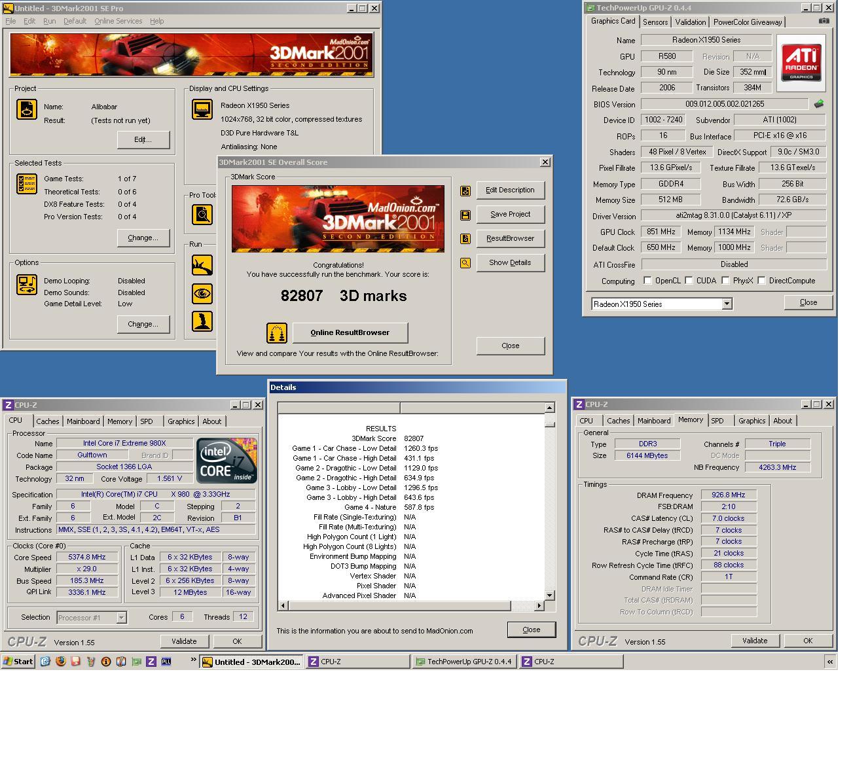Click the monitor icon in Display and CPU Settings
Image resolution: width=851 pixels, height=763 pixels.
tap(202, 109)
